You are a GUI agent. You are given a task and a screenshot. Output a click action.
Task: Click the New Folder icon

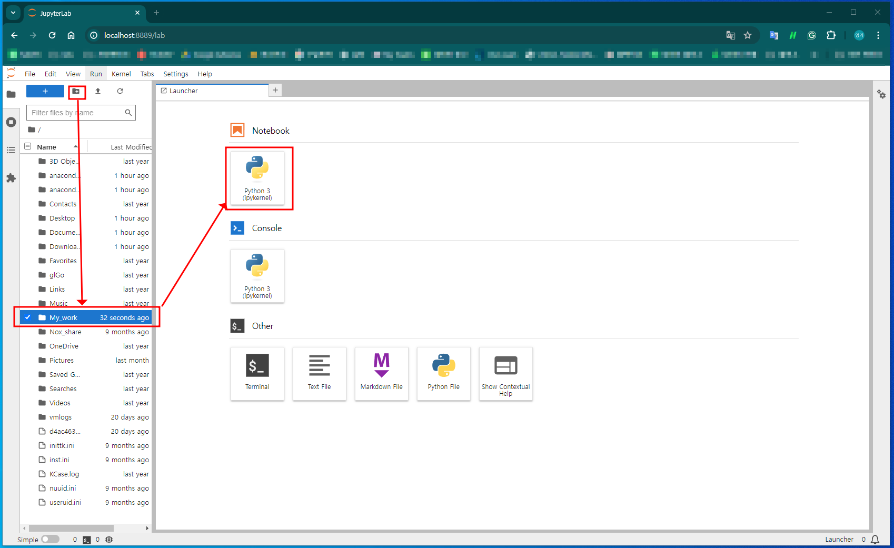pyautogui.click(x=76, y=91)
